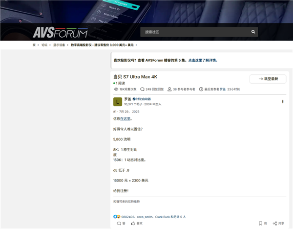Click the 跳至最新 button
This screenshot has width=293, height=229.
click(268, 79)
